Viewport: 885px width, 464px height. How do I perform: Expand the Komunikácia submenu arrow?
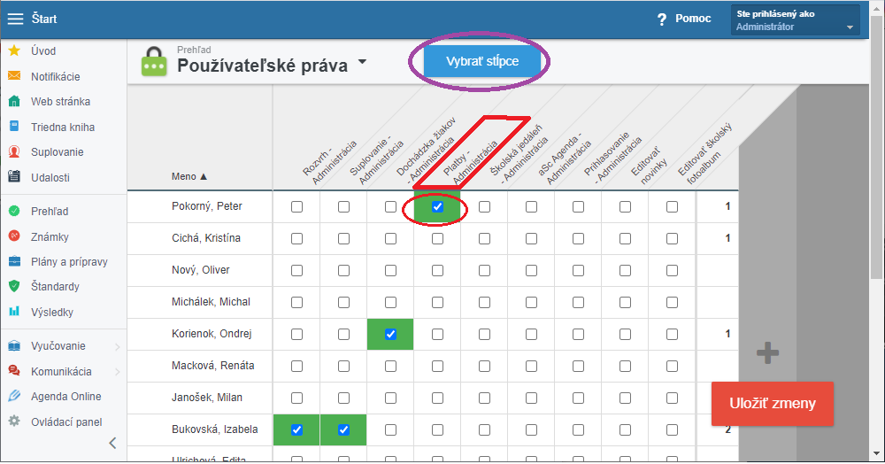[x=118, y=371]
